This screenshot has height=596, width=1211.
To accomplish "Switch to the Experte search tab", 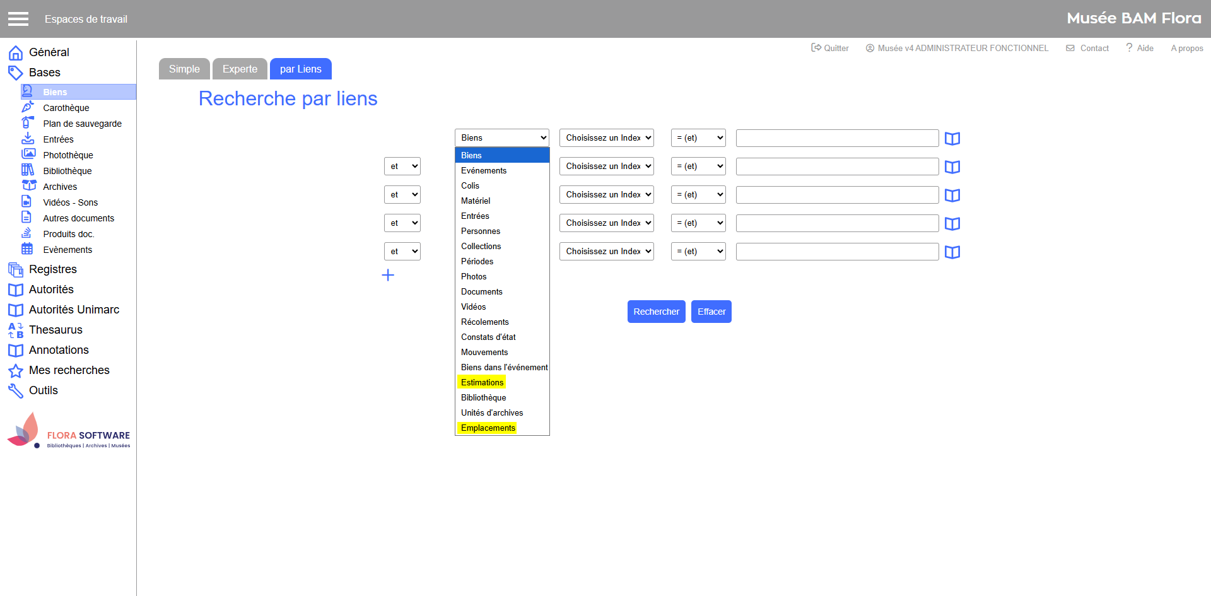I will click(240, 69).
